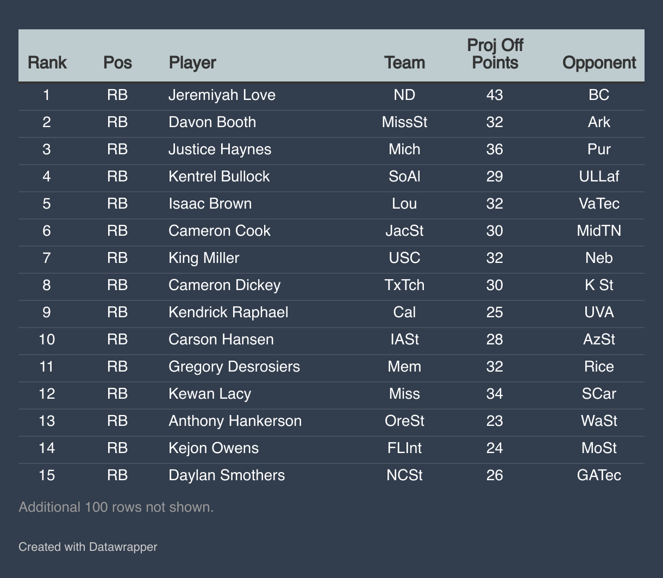Click opponent cell GATec
This screenshot has height=578, width=663.
(599, 475)
